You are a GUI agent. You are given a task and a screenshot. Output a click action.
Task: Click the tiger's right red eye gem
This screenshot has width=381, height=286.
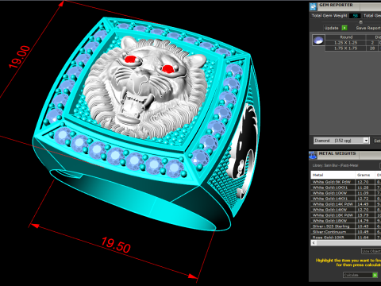click(168, 69)
